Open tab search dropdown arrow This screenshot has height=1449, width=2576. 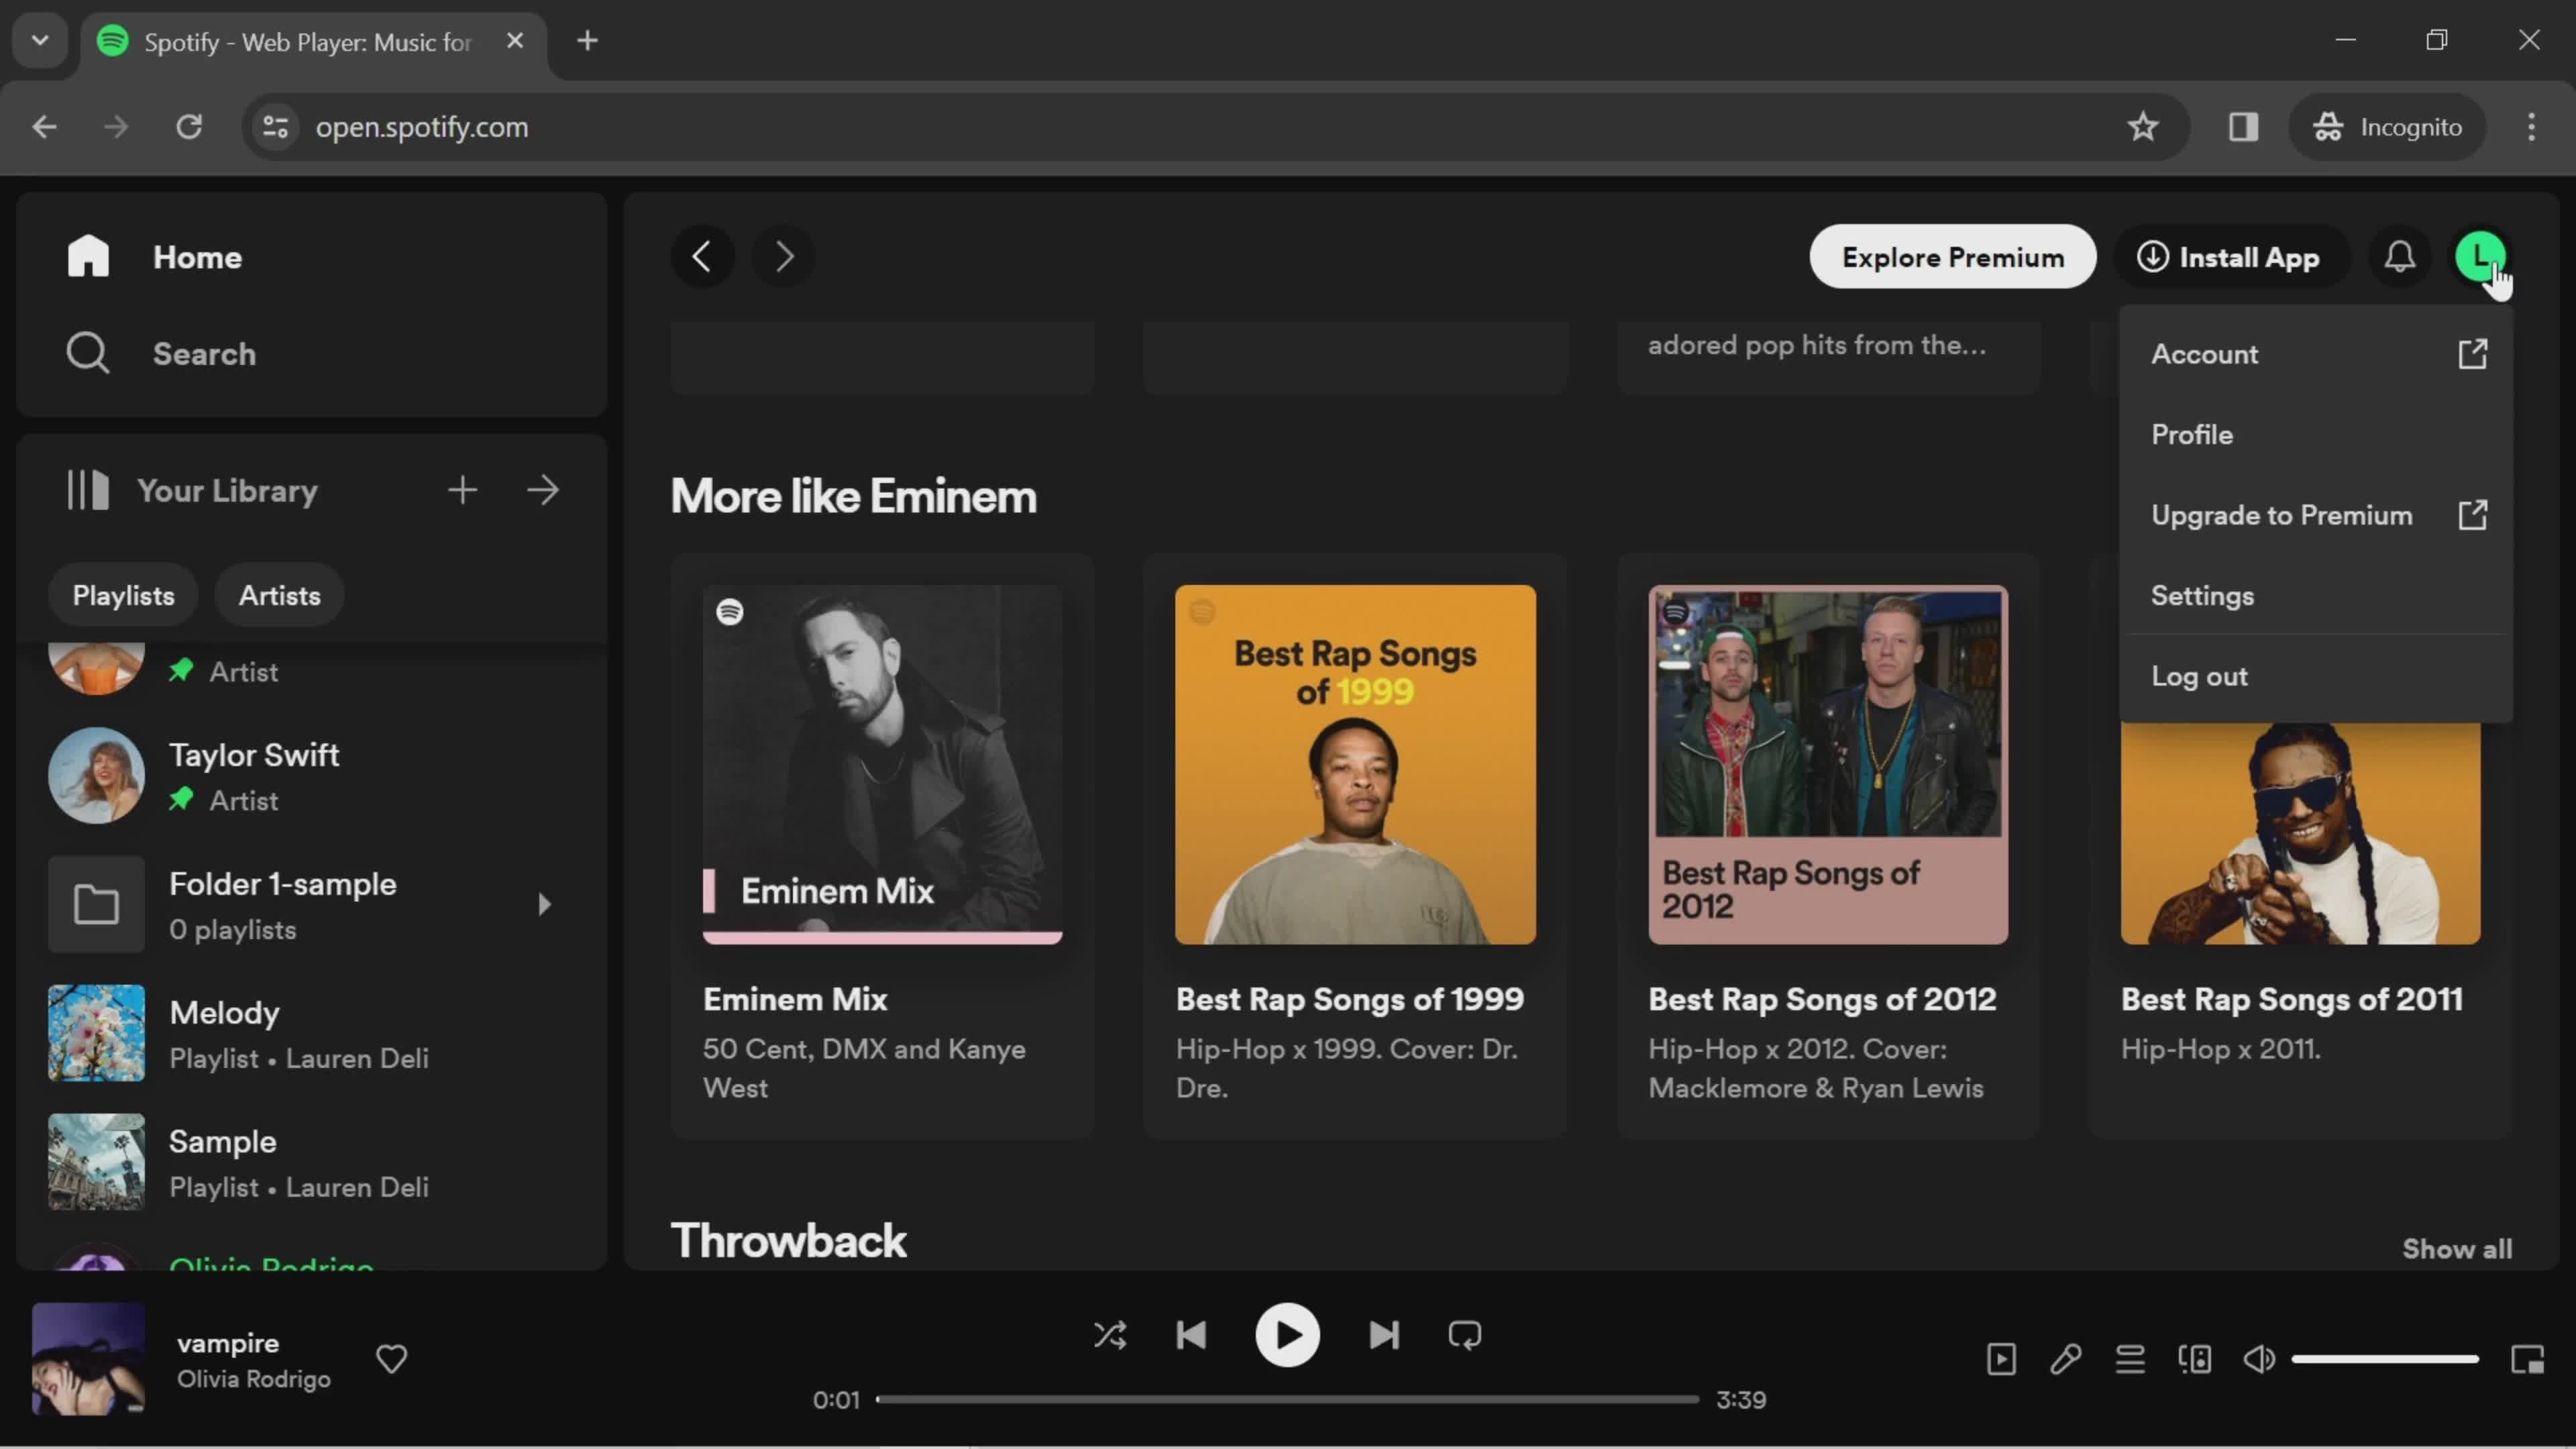click(x=40, y=41)
